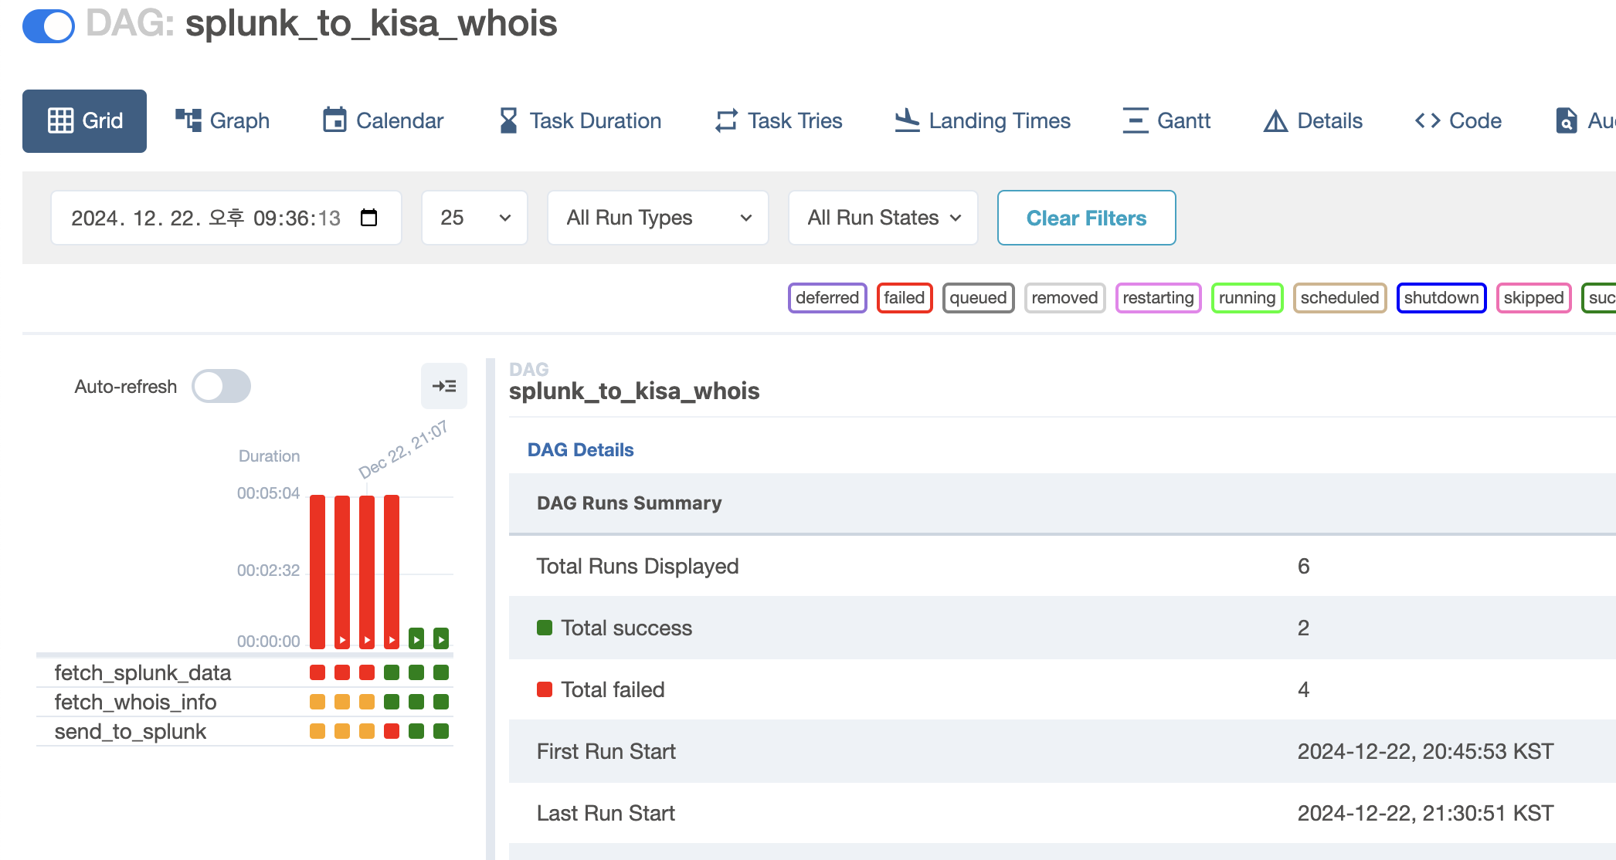Open the Grid view tab
The height and width of the screenshot is (860, 1616).
pyautogui.click(x=84, y=121)
